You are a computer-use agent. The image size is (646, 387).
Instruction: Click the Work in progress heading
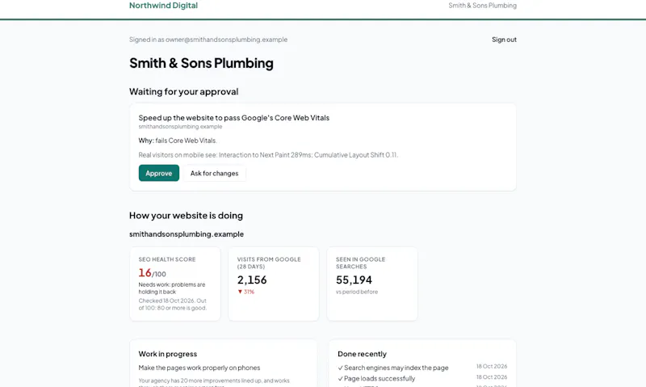point(168,354)
